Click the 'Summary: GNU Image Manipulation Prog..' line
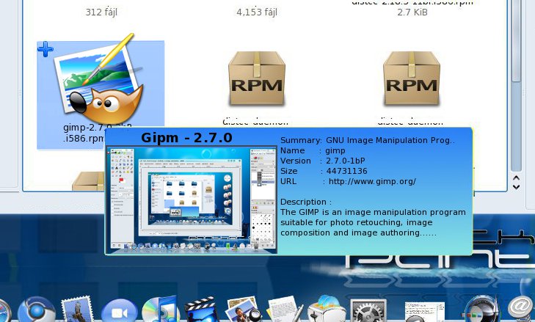 tap(368, 140)
